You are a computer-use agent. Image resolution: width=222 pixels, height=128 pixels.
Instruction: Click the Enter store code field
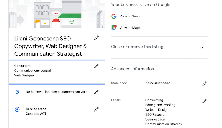158,83
